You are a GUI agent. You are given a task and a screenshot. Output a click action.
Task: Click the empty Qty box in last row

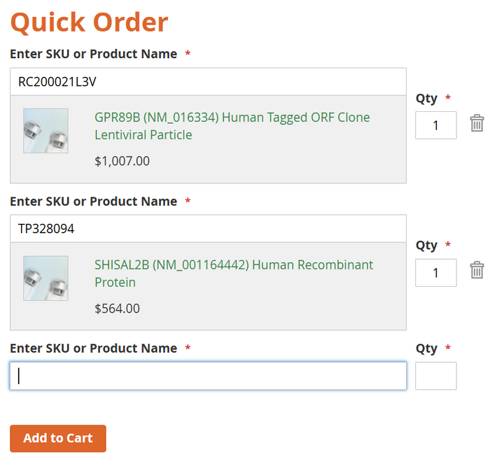pos(436,376)
